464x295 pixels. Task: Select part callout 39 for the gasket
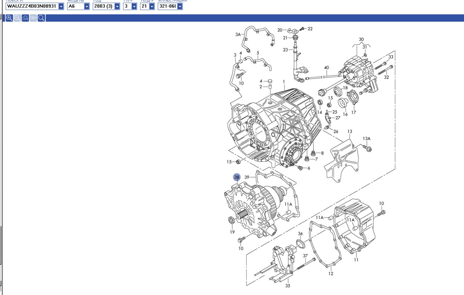click(247, 177)
